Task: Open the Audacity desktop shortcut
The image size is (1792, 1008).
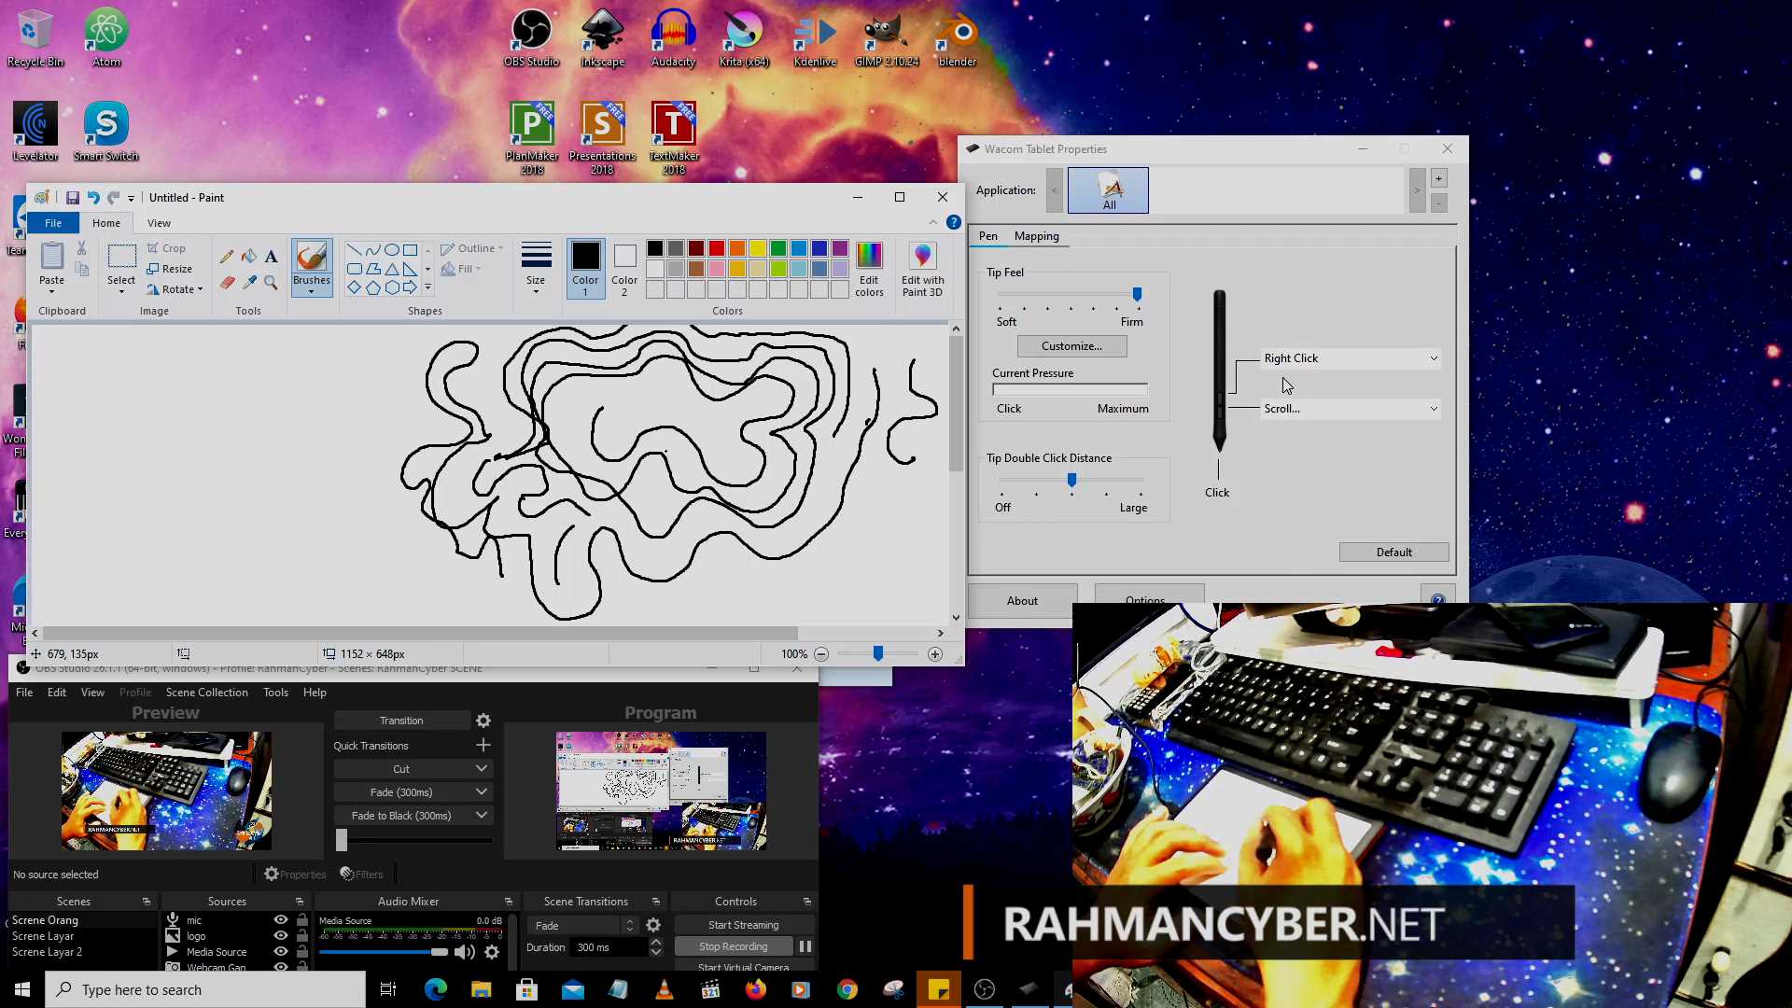Action: (x=673, y=39)
